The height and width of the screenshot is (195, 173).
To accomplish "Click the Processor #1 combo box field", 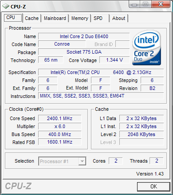I will (x=62, y=161).
